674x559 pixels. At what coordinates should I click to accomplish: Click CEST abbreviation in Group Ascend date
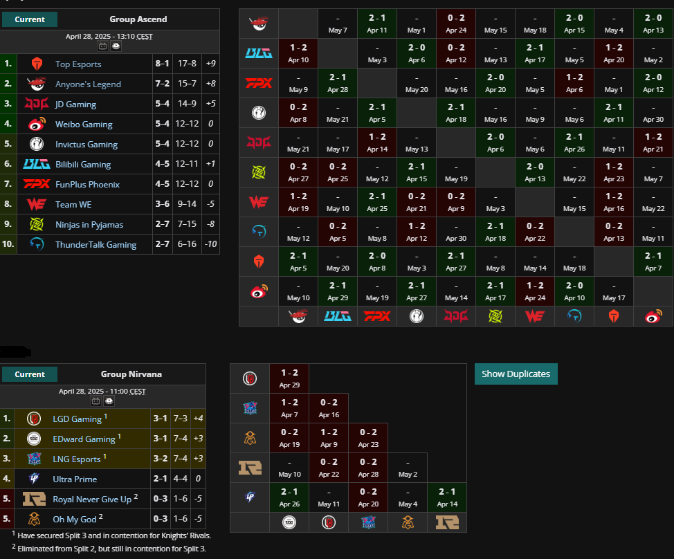tap(145, 37)
